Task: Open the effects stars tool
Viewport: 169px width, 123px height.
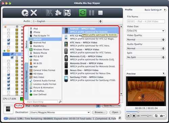Action: [x=58, y=13]
